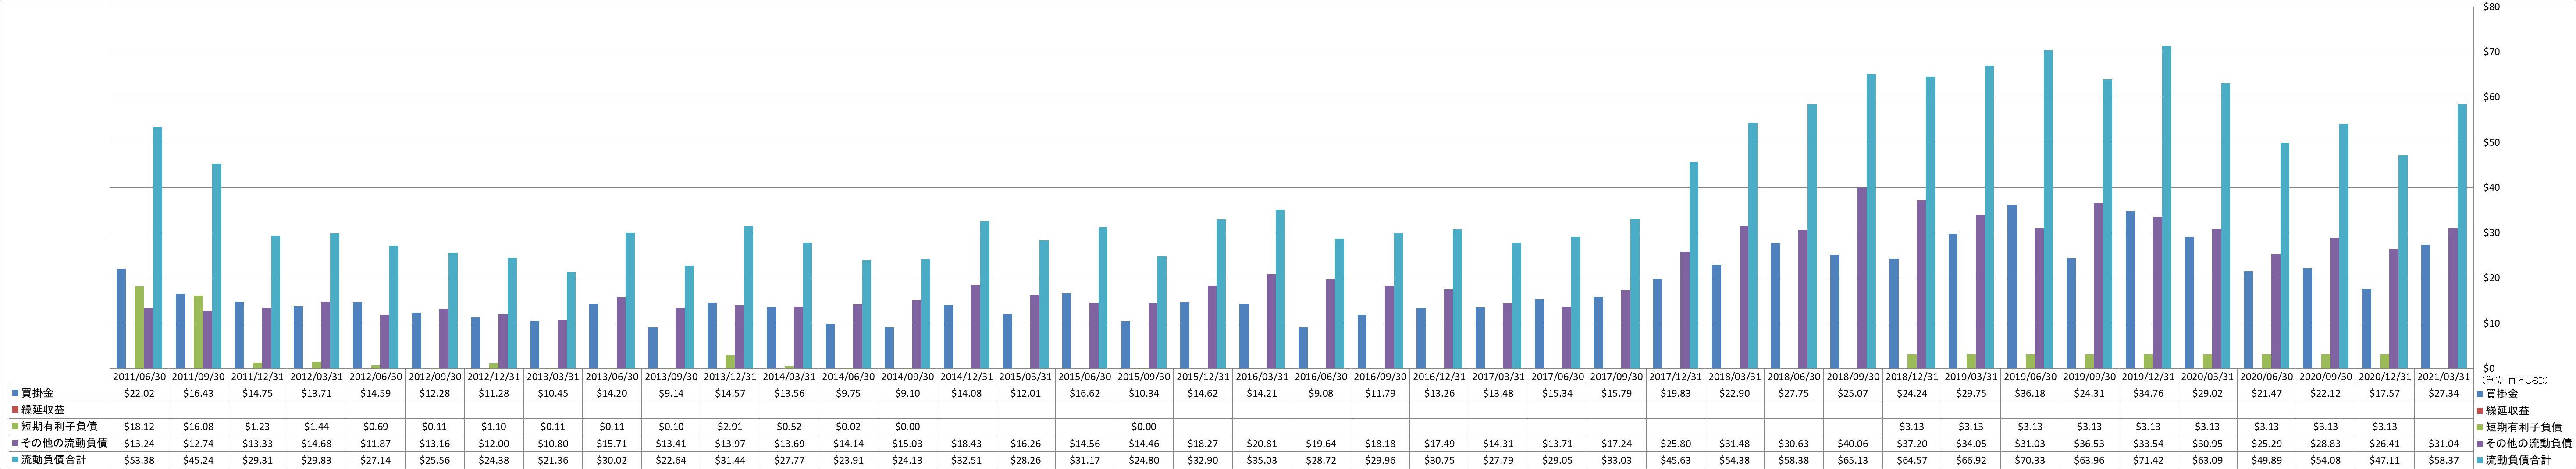Click the $30.02 total cell for 2013/06/30
This screenshot has width=2576, height=469.
point(612,459)
